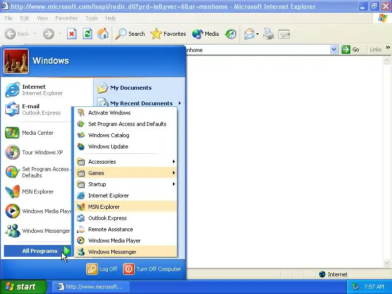Screen dimensions: 392x294
Task: Open the Favorites menu in menu bar
Action: point(67,18)
